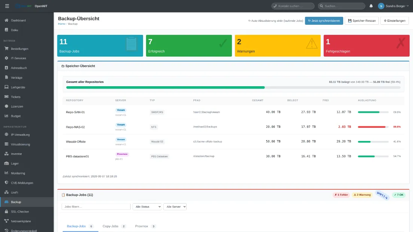Screen dimensions: 413x232
Task: Click the Inventar sidebar icon
Action: click(6, 154)
